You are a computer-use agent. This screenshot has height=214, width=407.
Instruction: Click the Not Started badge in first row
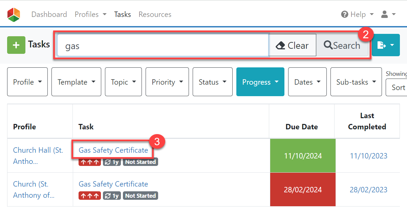coord(140,162)
